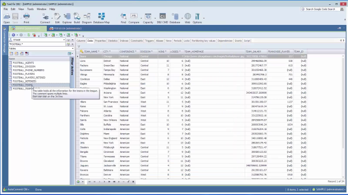Toggle checkbox for FOOTBALL_DIVISION table
The width and height of the screenshot is (348, 195).
pos(10,67)
